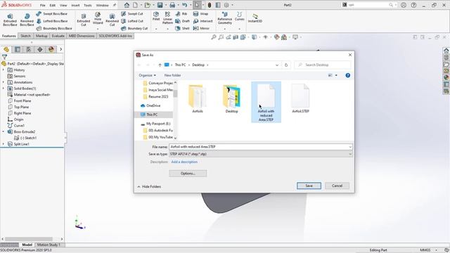Choose the Swept Cut tool
450x253 pixels.
click(131, 14)
